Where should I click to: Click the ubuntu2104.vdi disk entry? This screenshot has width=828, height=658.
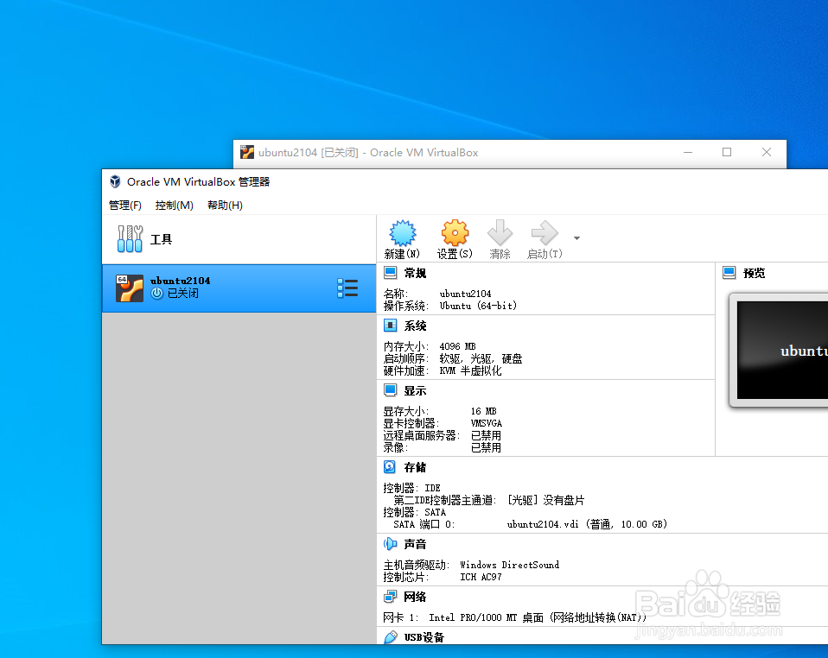[587, 524]
